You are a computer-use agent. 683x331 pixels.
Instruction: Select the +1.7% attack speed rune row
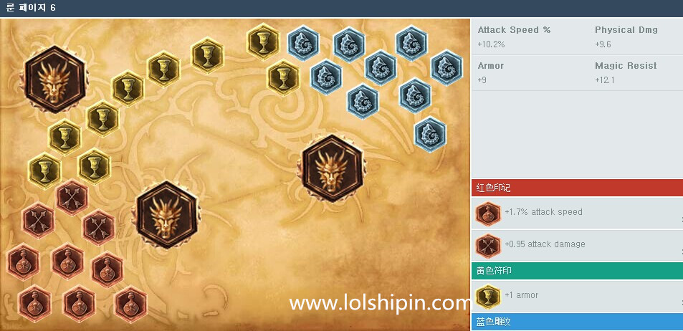coord(577,213)
